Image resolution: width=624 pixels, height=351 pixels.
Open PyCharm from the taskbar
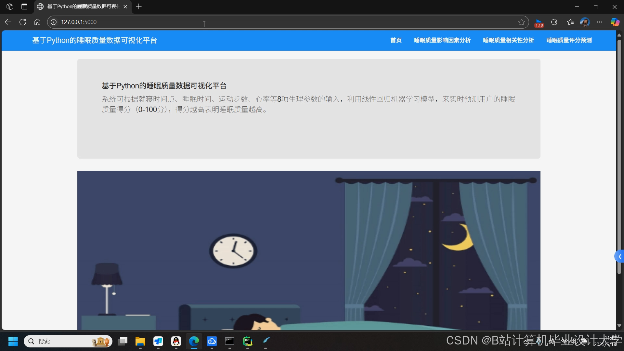click(248, 341)
